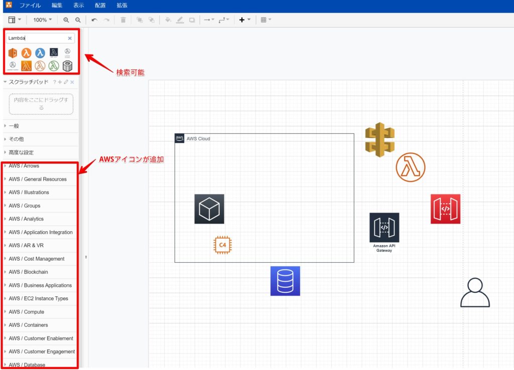Open the 100% zoom level dropdown
The width and height of the screenshot is (514, 370).
[42, 20]
